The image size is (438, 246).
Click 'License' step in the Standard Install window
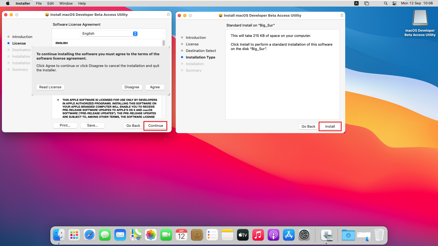click(x=192, y=44)
